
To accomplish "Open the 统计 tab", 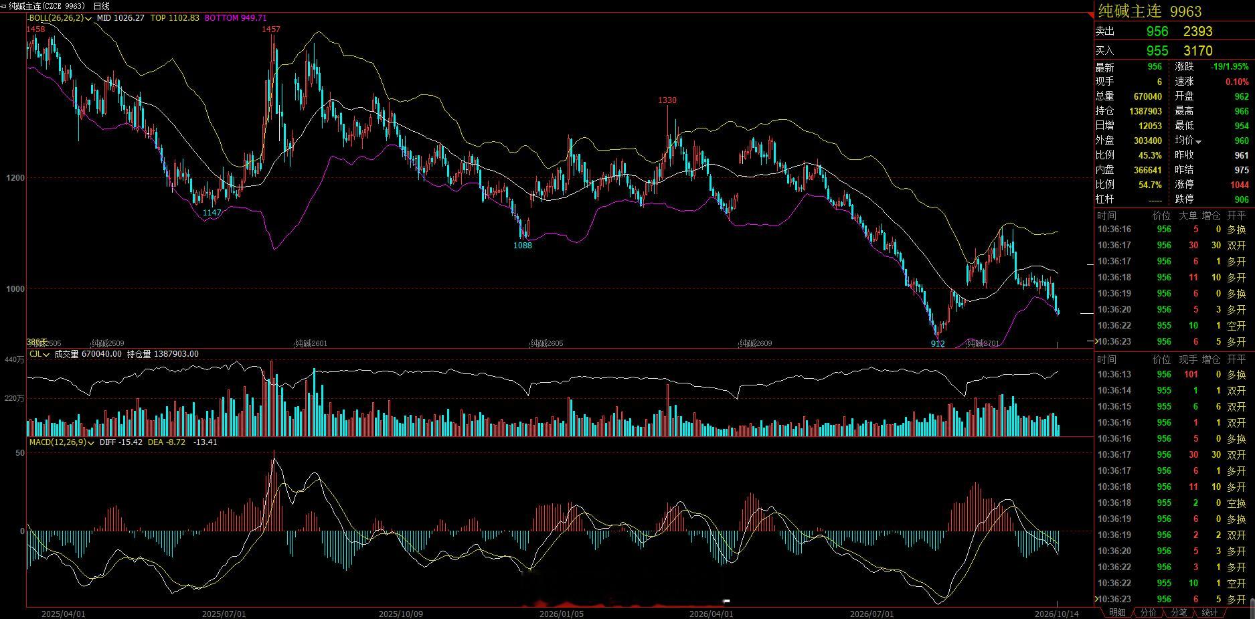I will [x=1209, y=612].
